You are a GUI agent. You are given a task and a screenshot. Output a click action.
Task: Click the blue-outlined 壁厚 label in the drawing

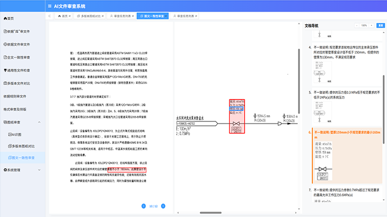click(x=237, y=108)
